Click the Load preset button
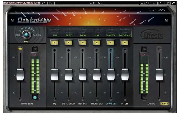Image resolution: width=180 pixels, height=115 pixels. pyautogui.click(x=153, y=3)
